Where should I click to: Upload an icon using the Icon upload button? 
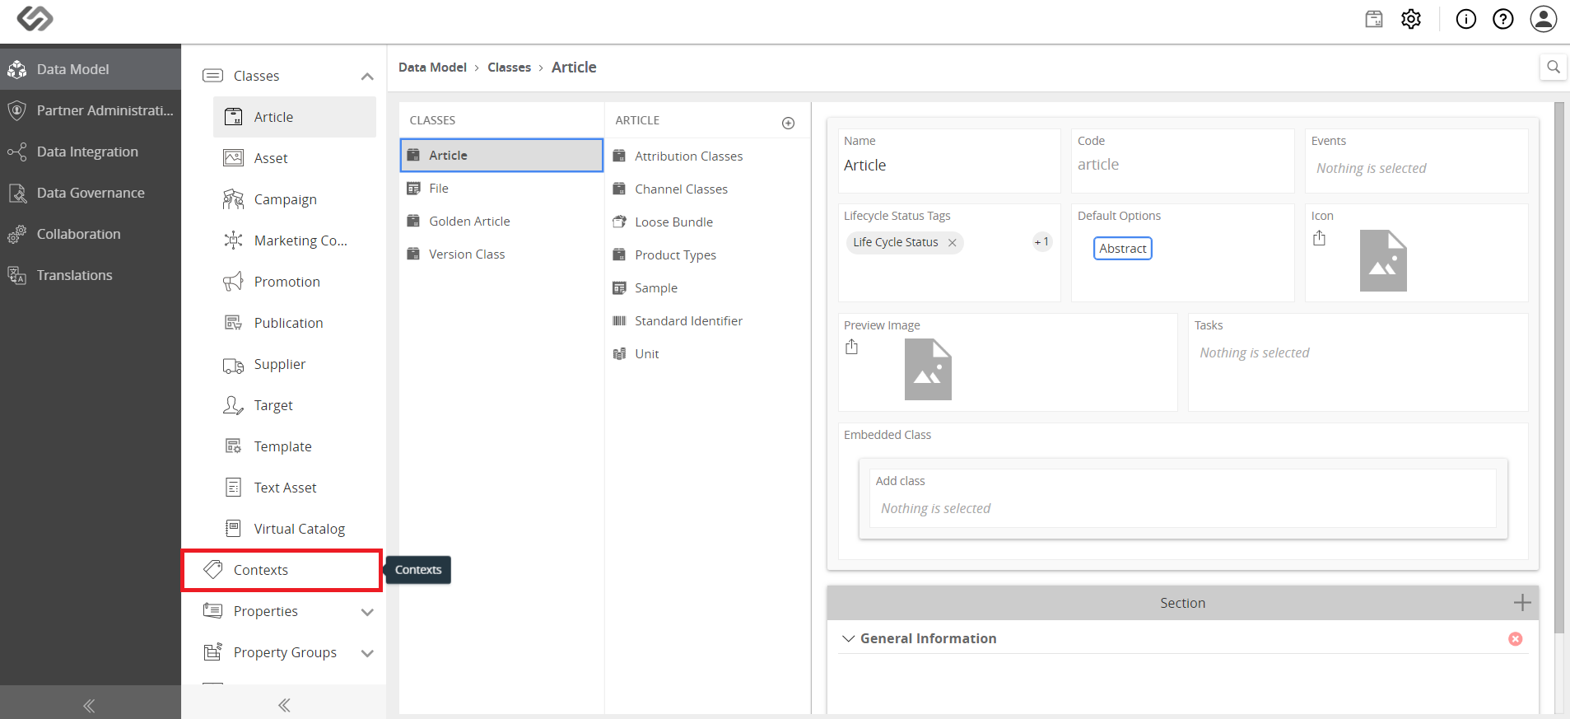point(1319,238)
